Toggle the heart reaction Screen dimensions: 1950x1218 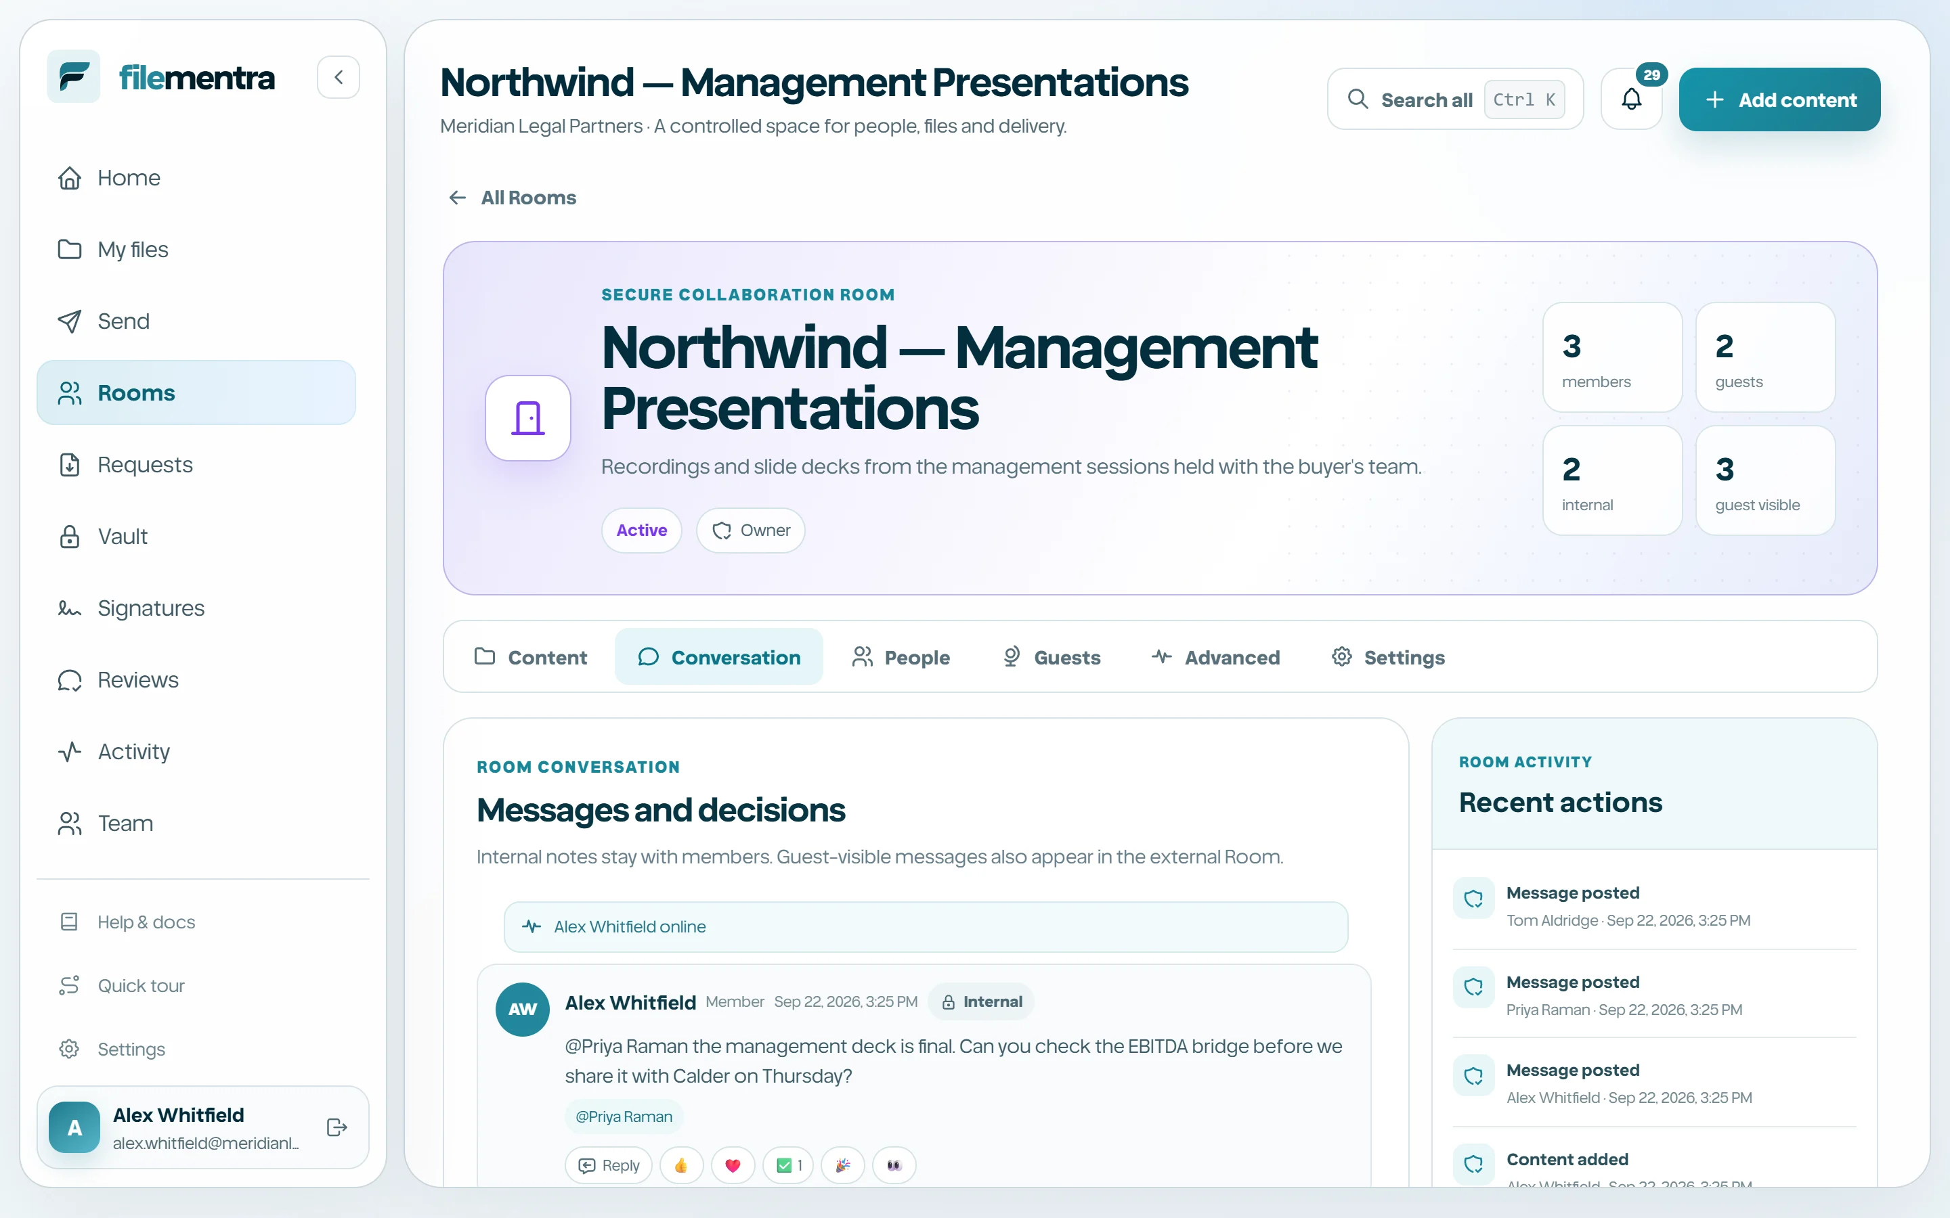coord(733,1165)
